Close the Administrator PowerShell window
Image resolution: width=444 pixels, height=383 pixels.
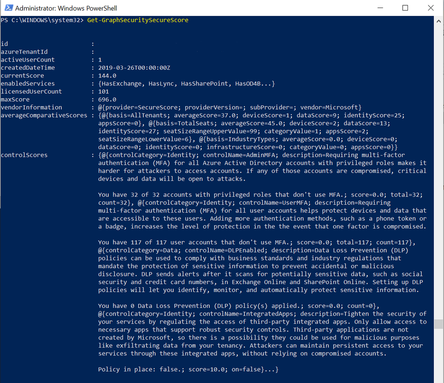coord(430,8)
